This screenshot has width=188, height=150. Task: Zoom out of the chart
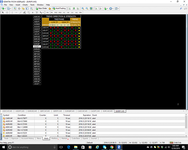[x=87, y=8]
